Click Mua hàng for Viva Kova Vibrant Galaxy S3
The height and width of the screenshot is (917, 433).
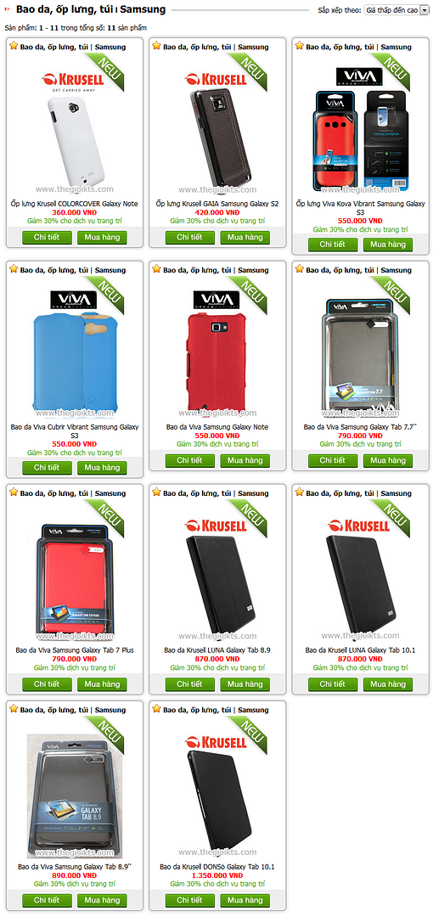click(x=388, y=245)
